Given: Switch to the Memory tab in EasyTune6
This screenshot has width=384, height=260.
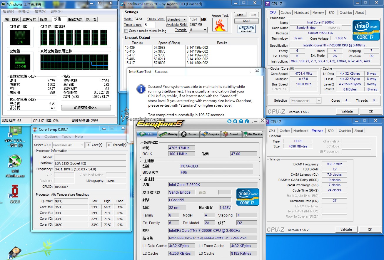Looking at the screenshot, I should tap(168, 134).
